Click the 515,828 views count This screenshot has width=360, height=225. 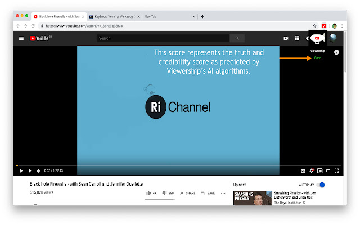[42, 192]
